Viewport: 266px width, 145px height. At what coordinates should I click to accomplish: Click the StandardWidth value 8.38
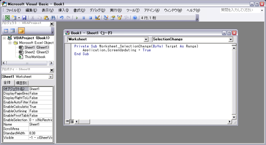(x=41, y=133)
